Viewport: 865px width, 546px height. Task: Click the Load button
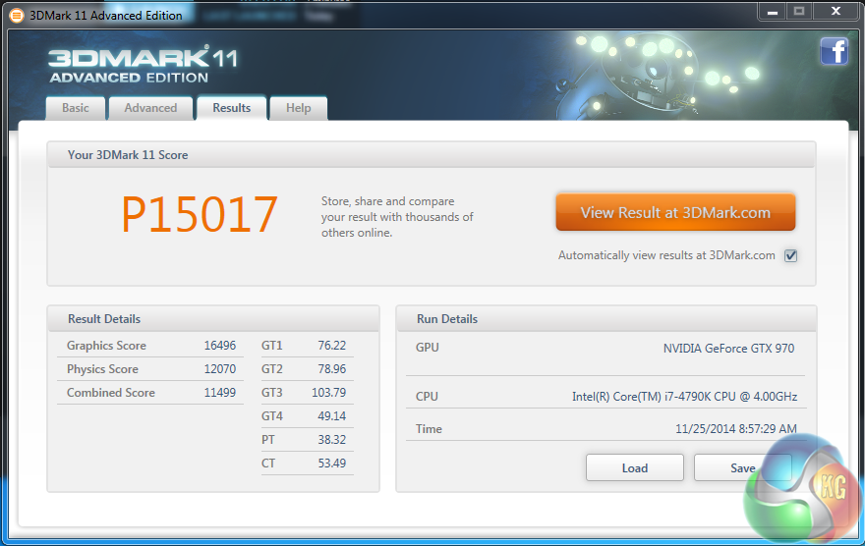click(634, 467)
